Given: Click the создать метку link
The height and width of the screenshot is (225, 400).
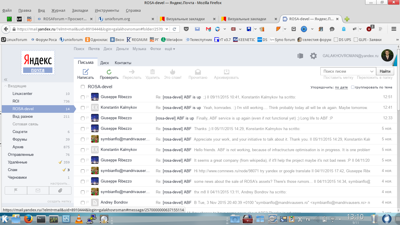Looking at the screenshot, I should tap(59, 201).
